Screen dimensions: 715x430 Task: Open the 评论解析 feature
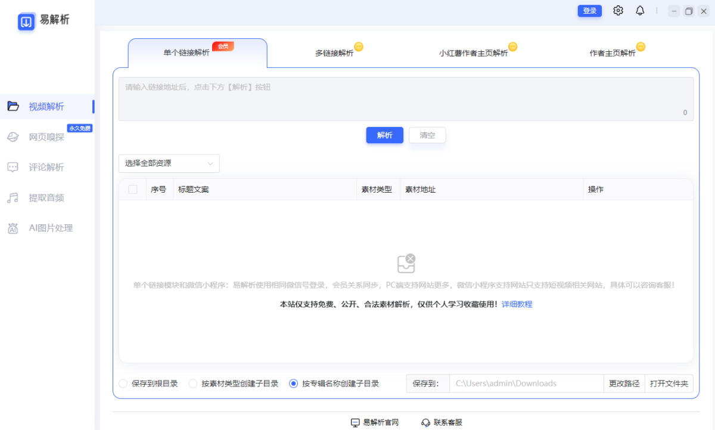[x=47, y=167]
